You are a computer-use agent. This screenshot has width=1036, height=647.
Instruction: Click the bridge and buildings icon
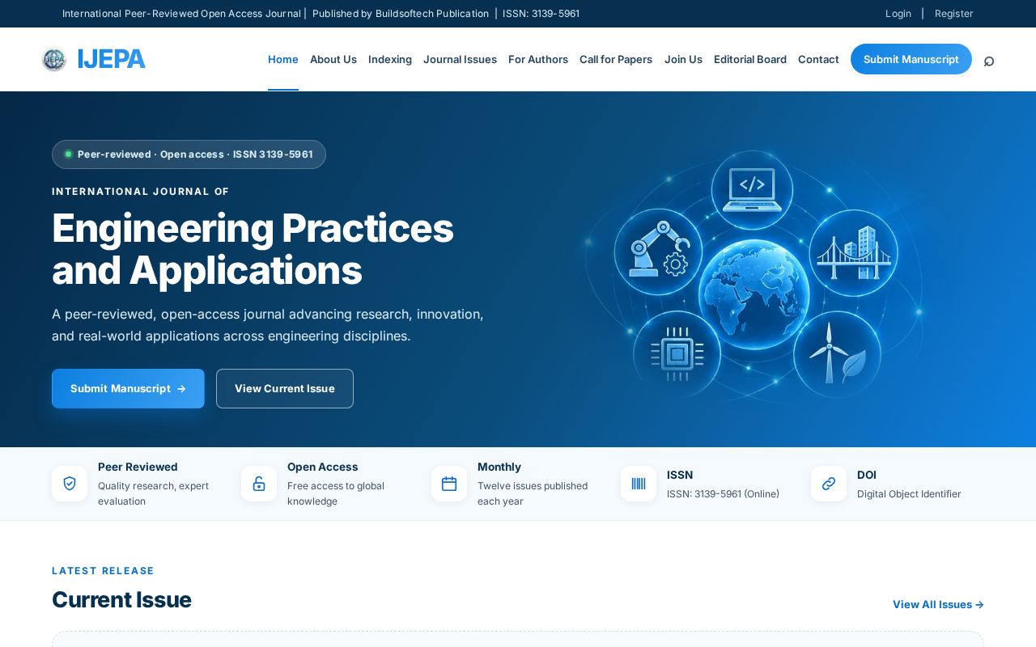pos(853,253)
